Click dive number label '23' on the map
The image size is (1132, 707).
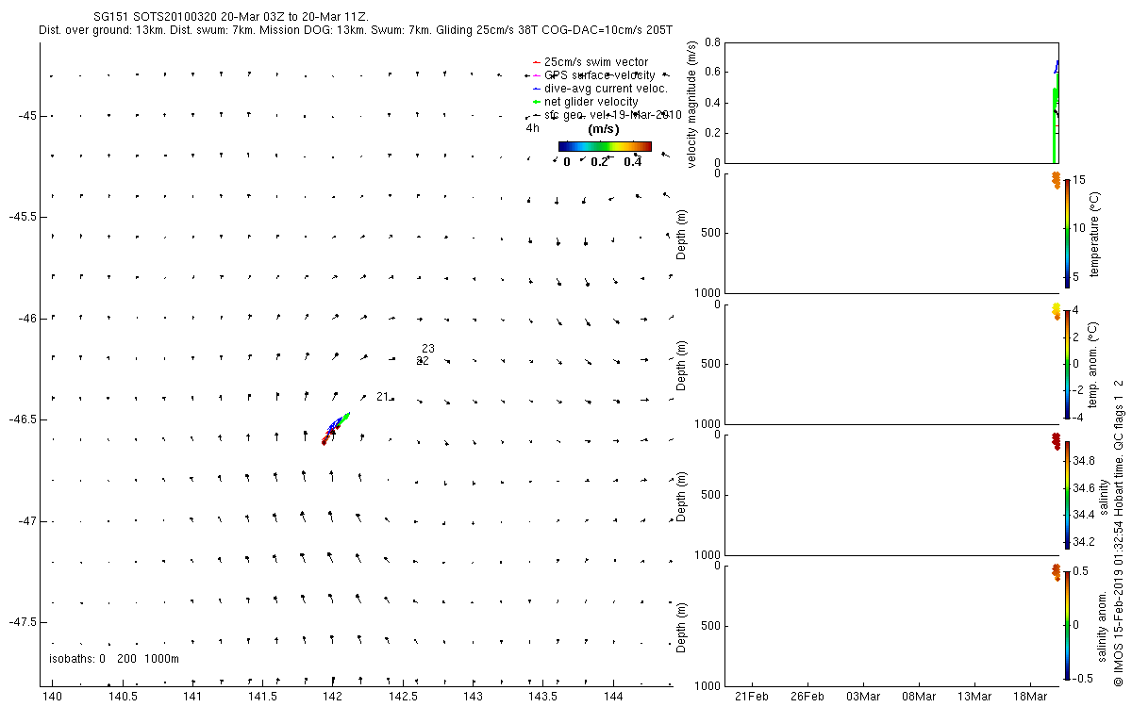(428, 349)
